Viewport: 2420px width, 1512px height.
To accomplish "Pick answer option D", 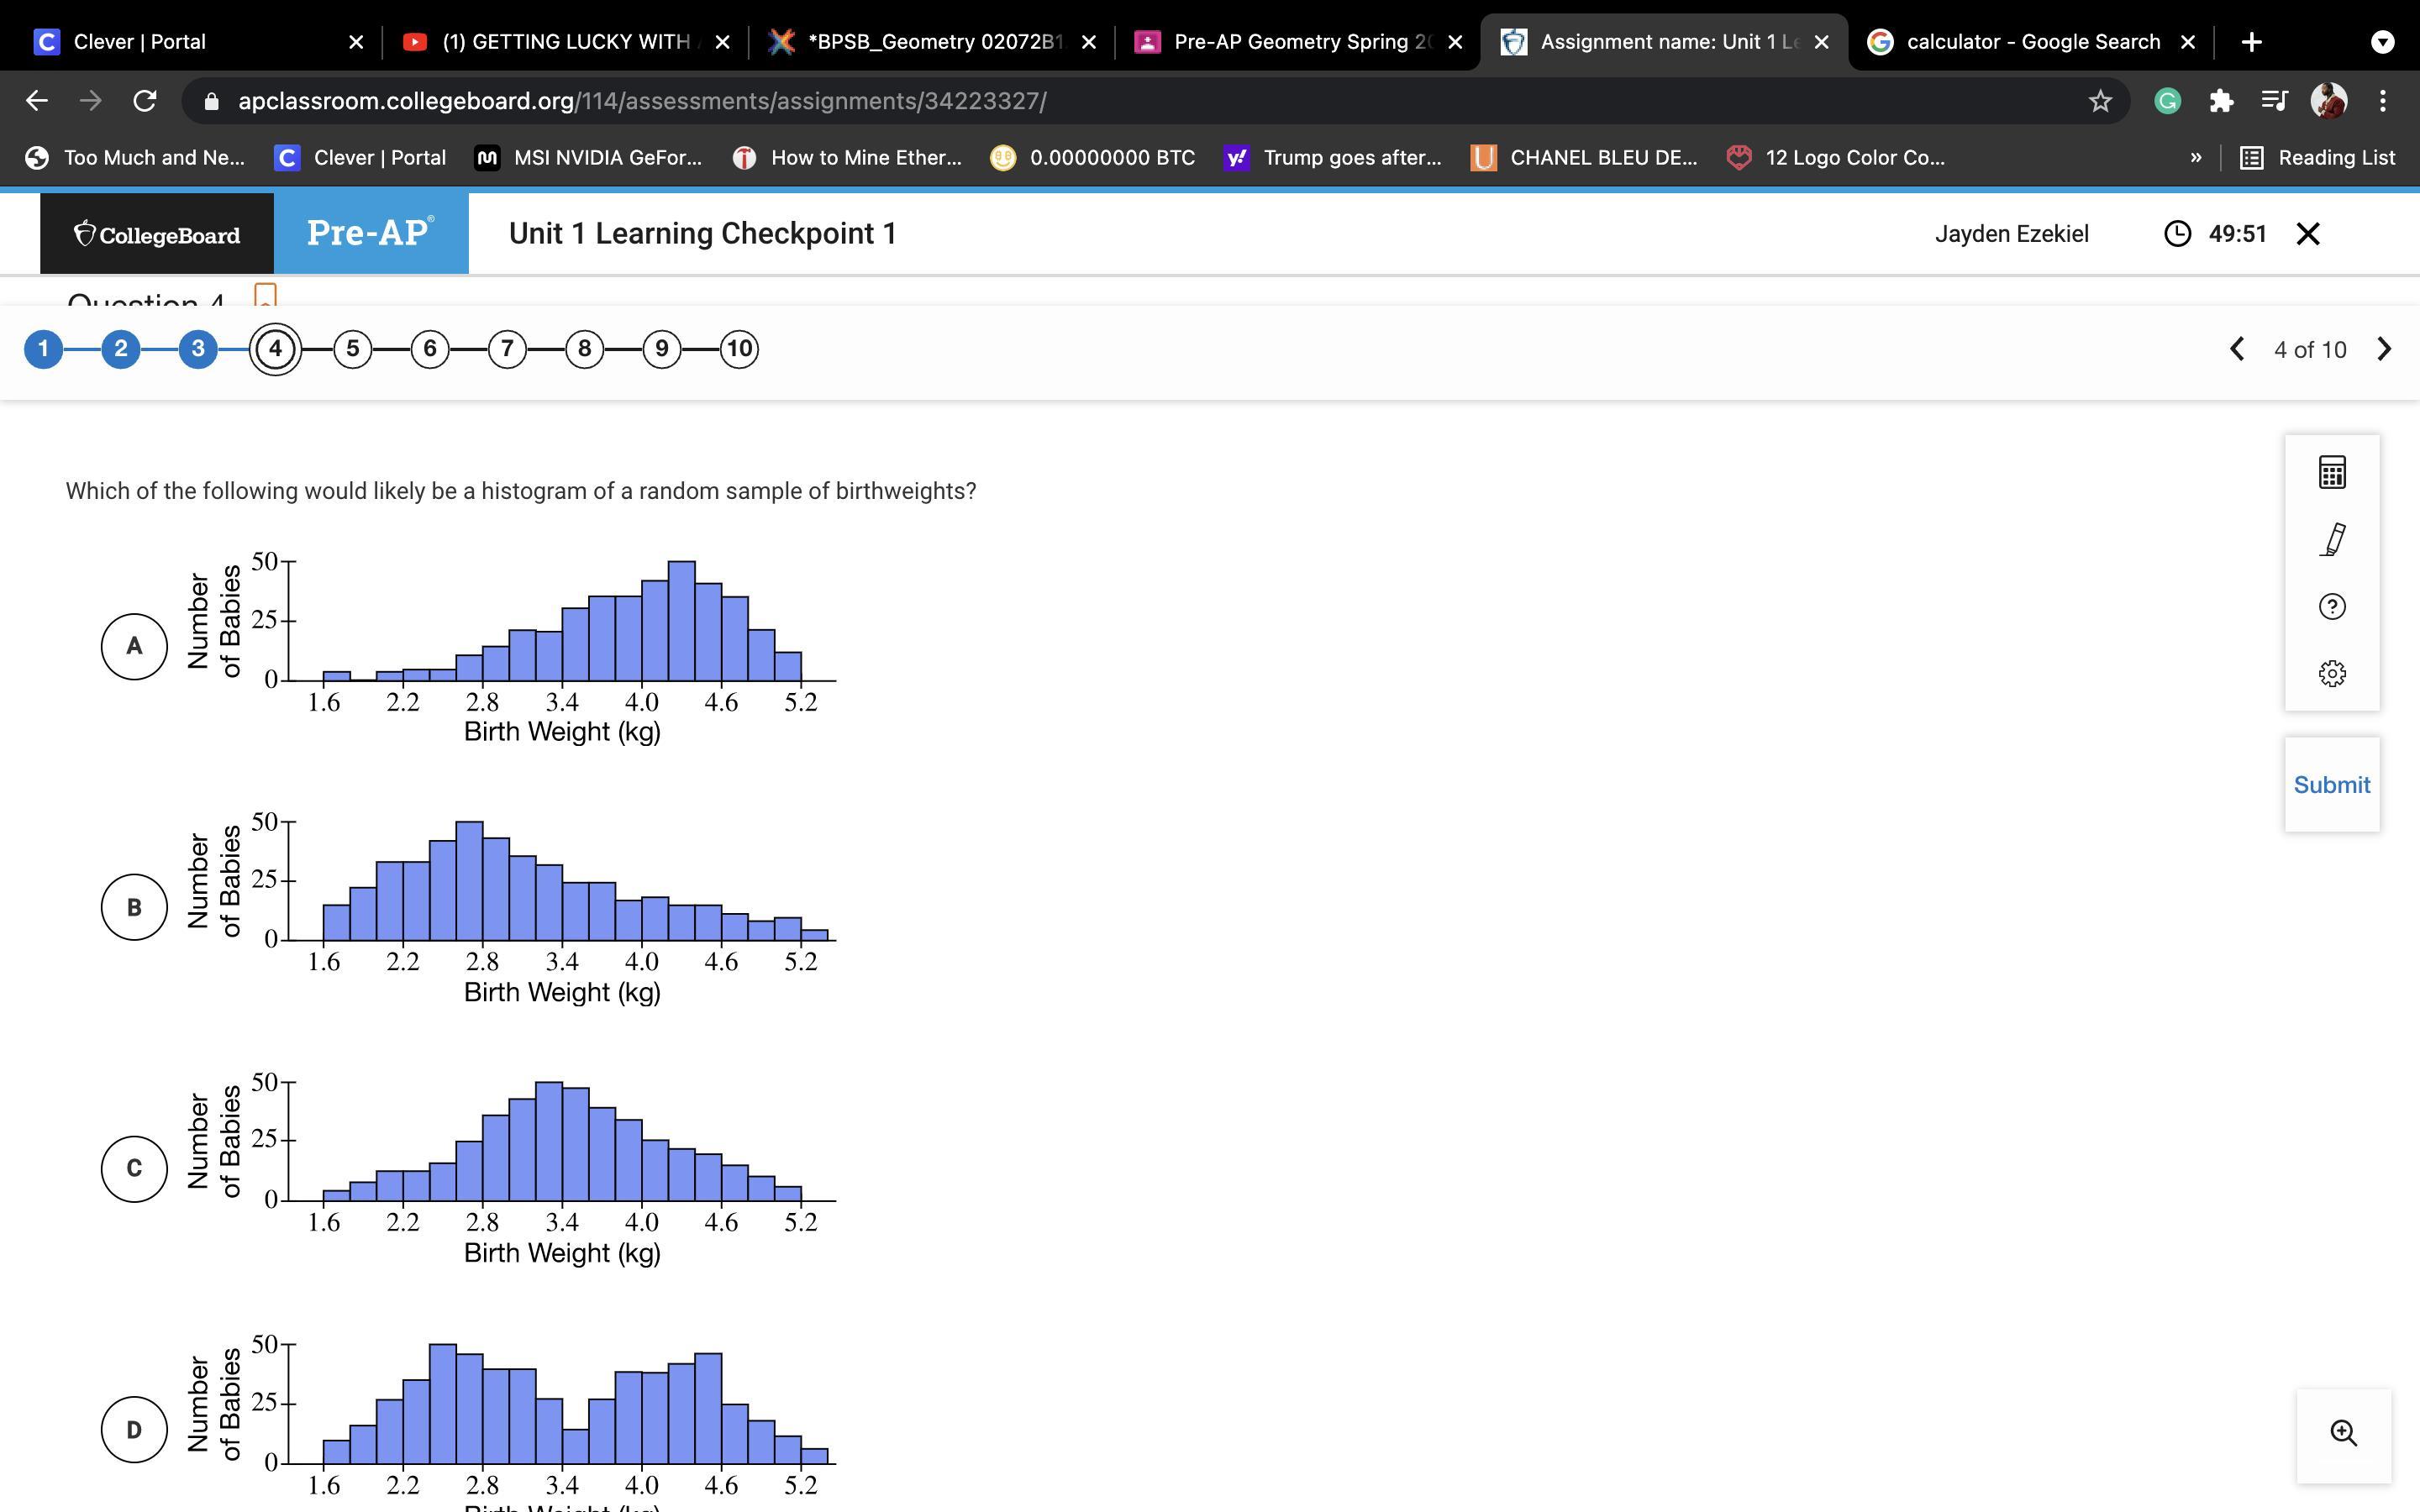I will [134, 1430].
